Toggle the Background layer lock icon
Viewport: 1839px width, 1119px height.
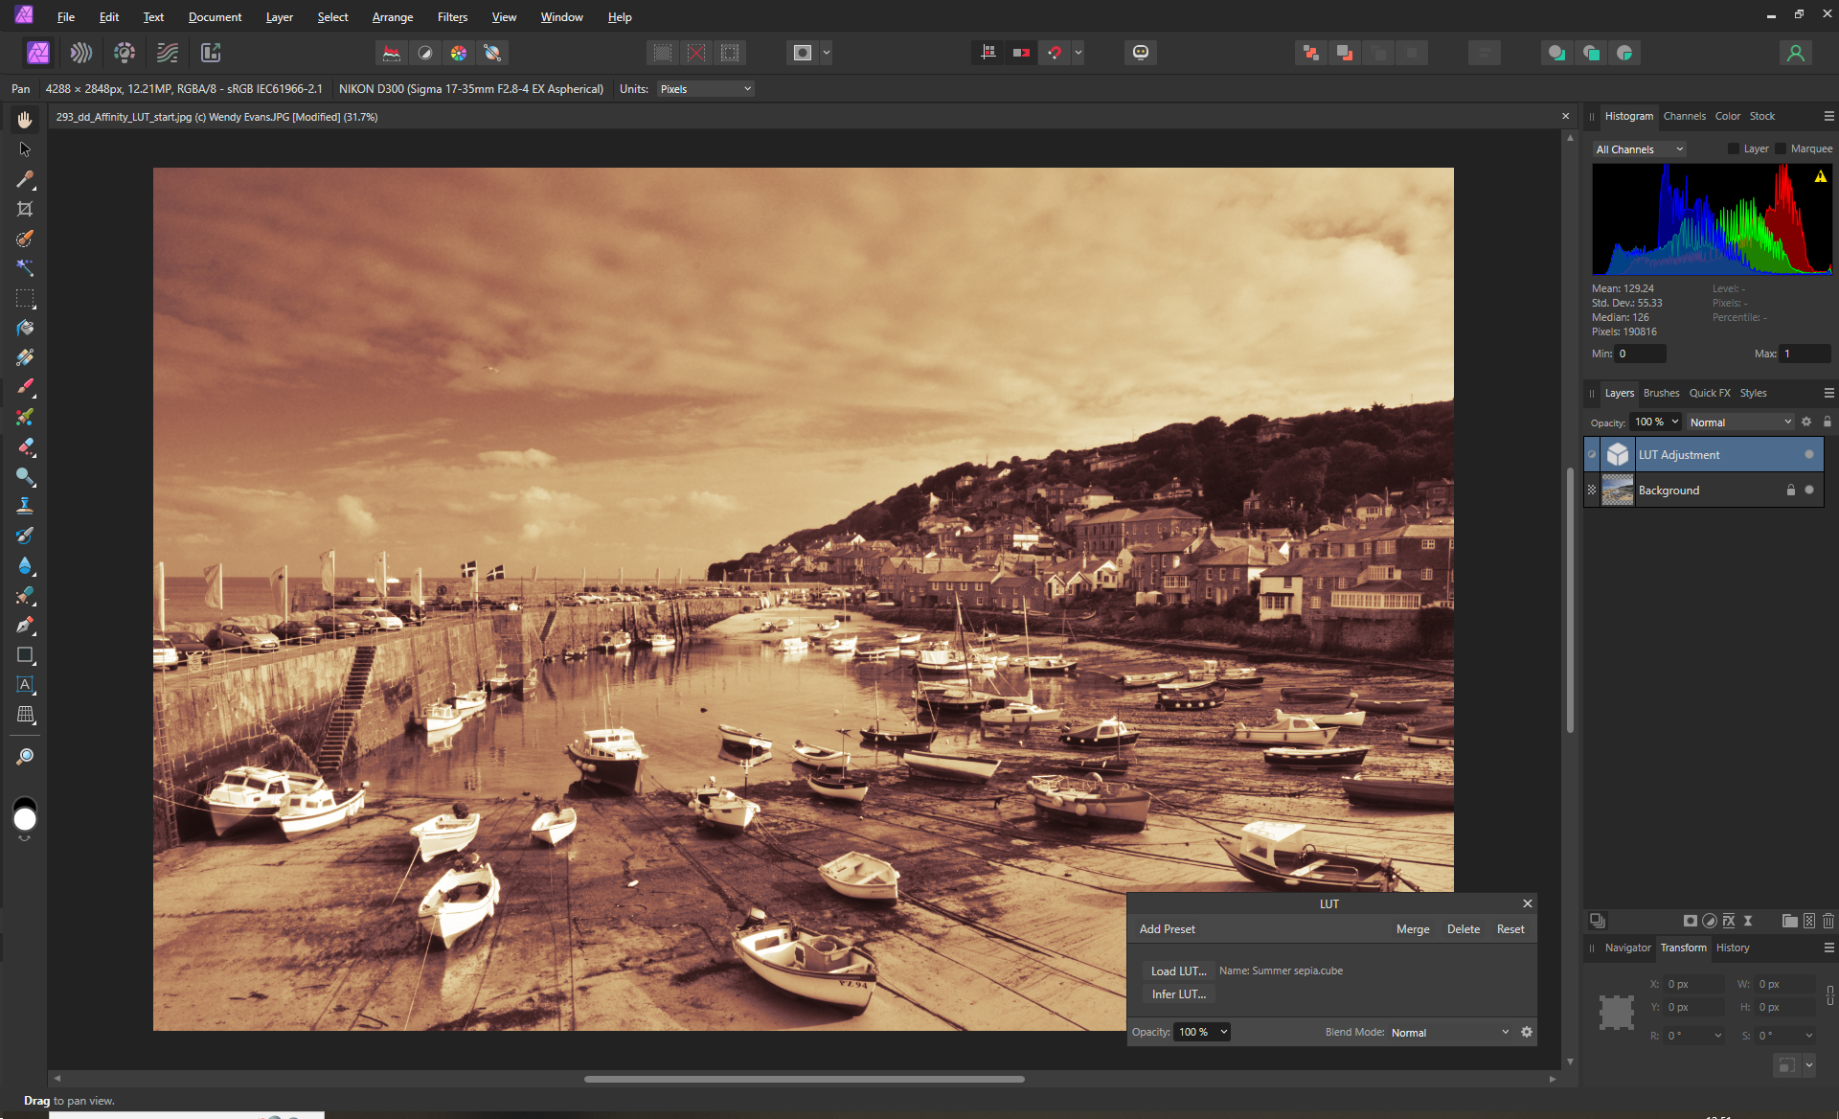coord(1791,490)
